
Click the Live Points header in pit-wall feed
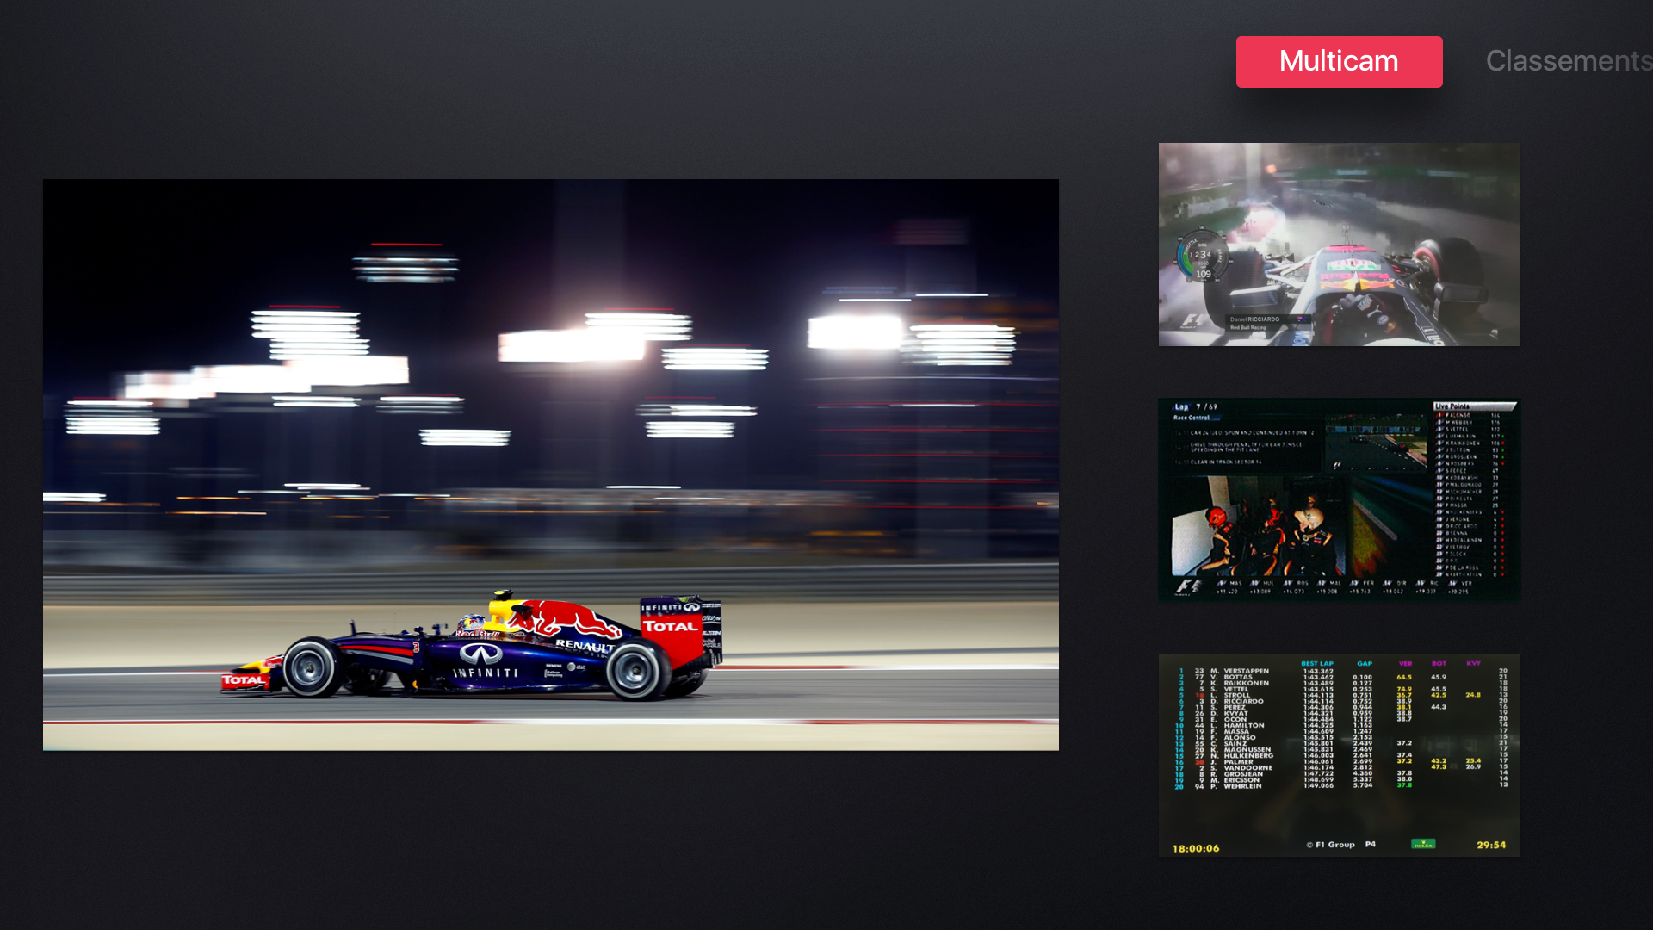tap(1452, 406)
